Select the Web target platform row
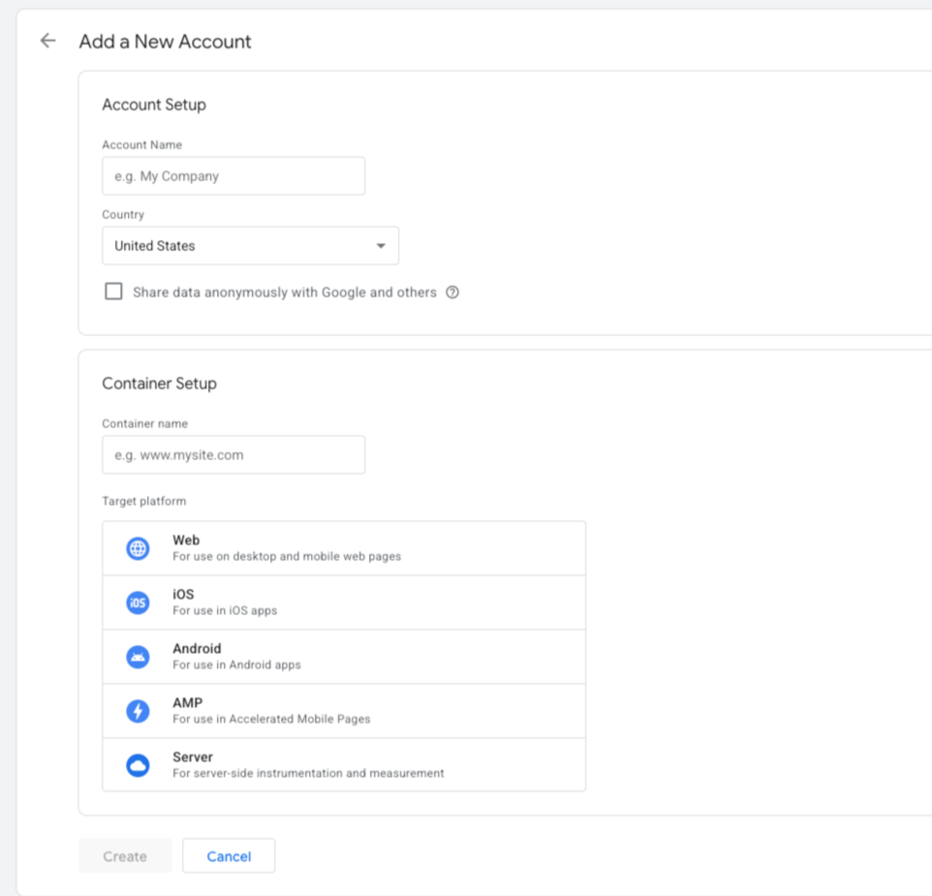The width and height of the screenshot is (932, 896). (344, 547)
